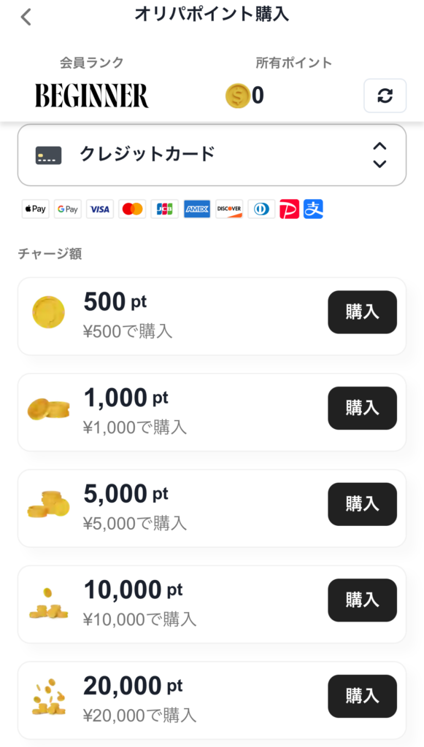This screenshot has height=747, width=424.
Task: Go back using the left chevron arrow
Action: [x=26, y=18]
